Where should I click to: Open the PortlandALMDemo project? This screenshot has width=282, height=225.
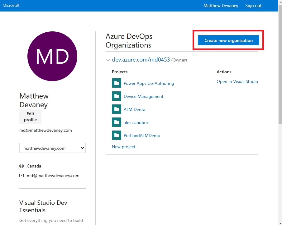pyautogui.click(x=142, y=135)
